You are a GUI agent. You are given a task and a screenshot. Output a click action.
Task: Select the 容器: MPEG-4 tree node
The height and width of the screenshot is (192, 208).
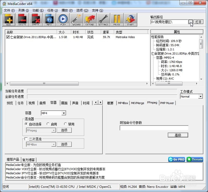point(165,58)
